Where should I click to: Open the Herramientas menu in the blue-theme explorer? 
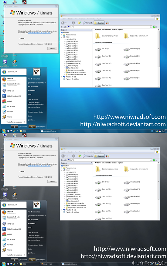[x=91, y=19]
